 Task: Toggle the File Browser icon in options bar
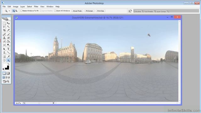(x=130, y=11)
